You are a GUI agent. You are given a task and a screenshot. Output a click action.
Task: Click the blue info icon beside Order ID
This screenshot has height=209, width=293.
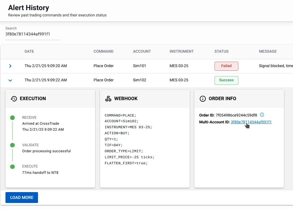point(262,115)
